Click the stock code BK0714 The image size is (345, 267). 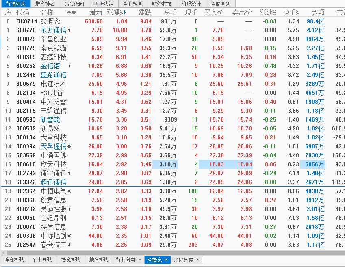point(27,22)
